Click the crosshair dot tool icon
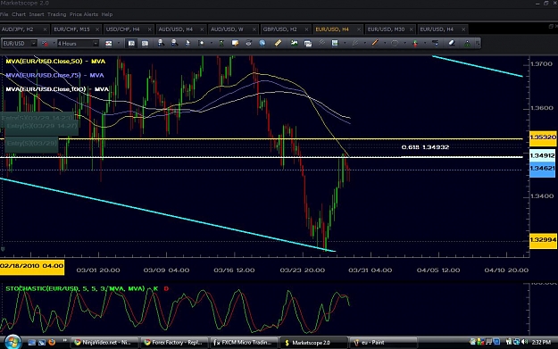The width and height of the screenshot is (558, 349). pos(201,43)
